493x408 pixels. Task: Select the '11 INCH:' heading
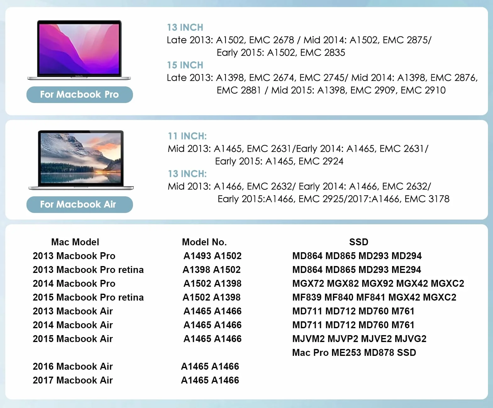[x=187, y=136]
